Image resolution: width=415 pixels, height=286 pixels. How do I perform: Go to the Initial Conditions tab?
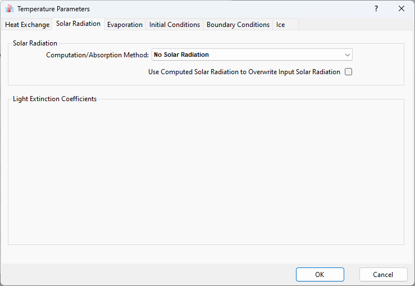(x=175, y=25)
